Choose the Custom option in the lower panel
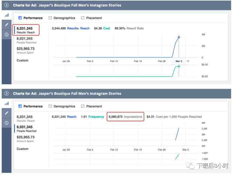The width and height of the screenshot is (236, 176). click(22, 149)
